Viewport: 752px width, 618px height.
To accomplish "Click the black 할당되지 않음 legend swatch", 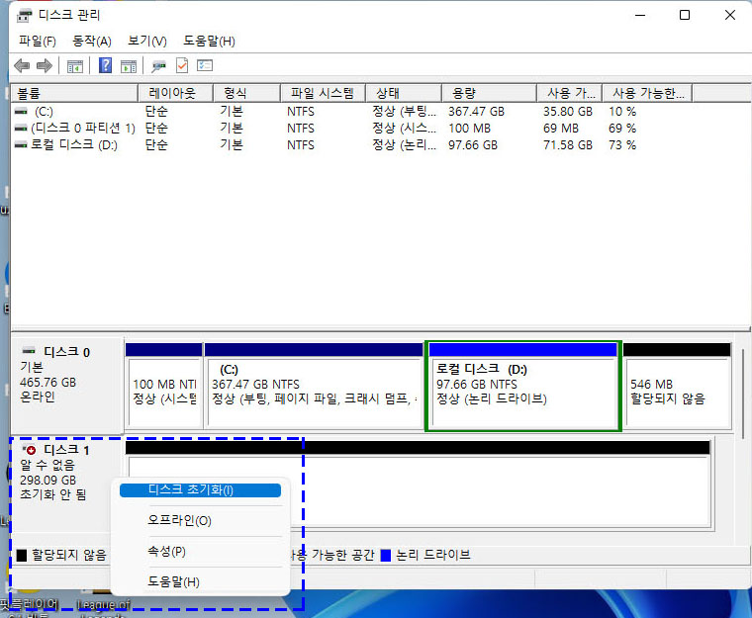I will click(x=22, y=555).
